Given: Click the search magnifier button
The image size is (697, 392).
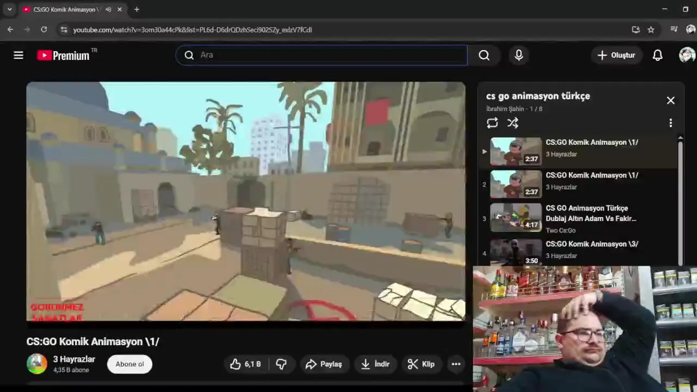Looking at the screenshot, I should coord(484,55).
